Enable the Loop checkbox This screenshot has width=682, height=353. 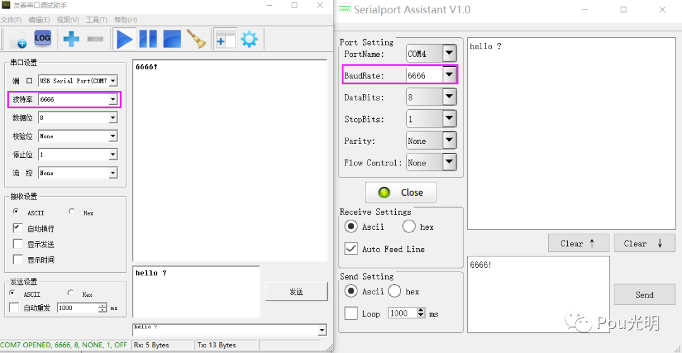(x=350, y=313)
